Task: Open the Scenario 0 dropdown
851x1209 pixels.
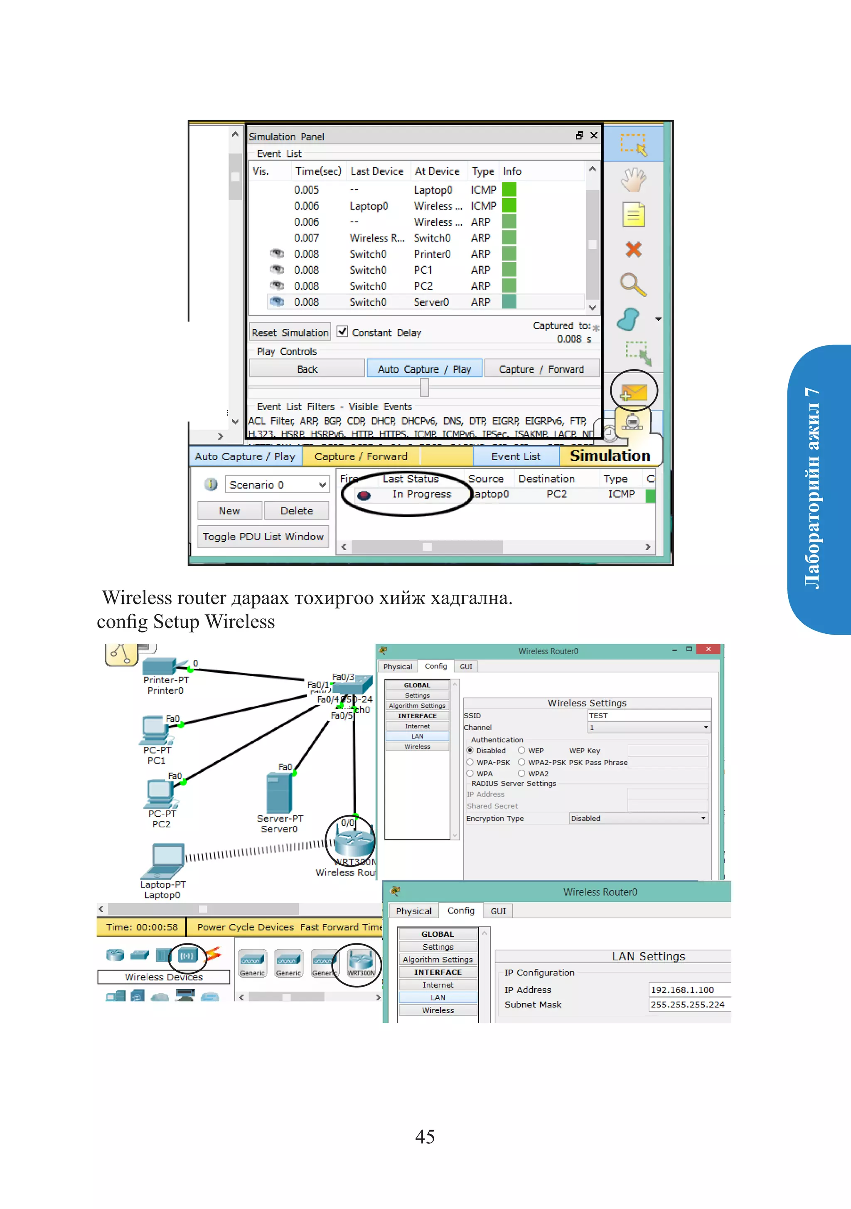Action: 277,485
